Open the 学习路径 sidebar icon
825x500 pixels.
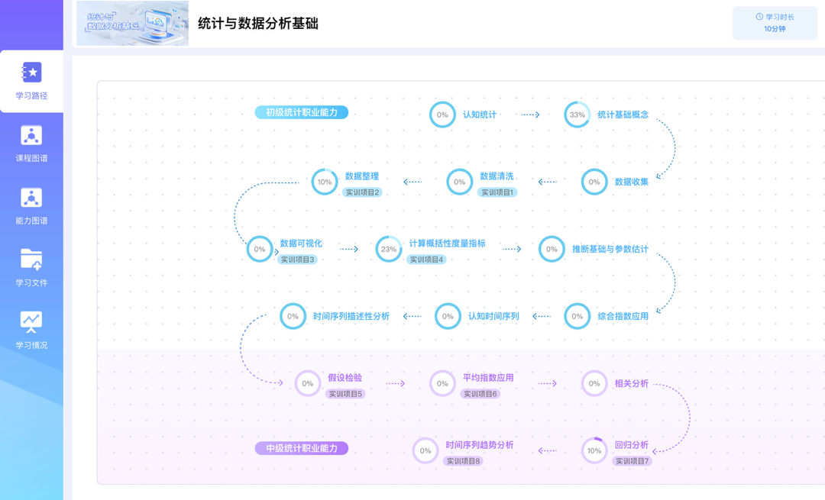(31, 73)
